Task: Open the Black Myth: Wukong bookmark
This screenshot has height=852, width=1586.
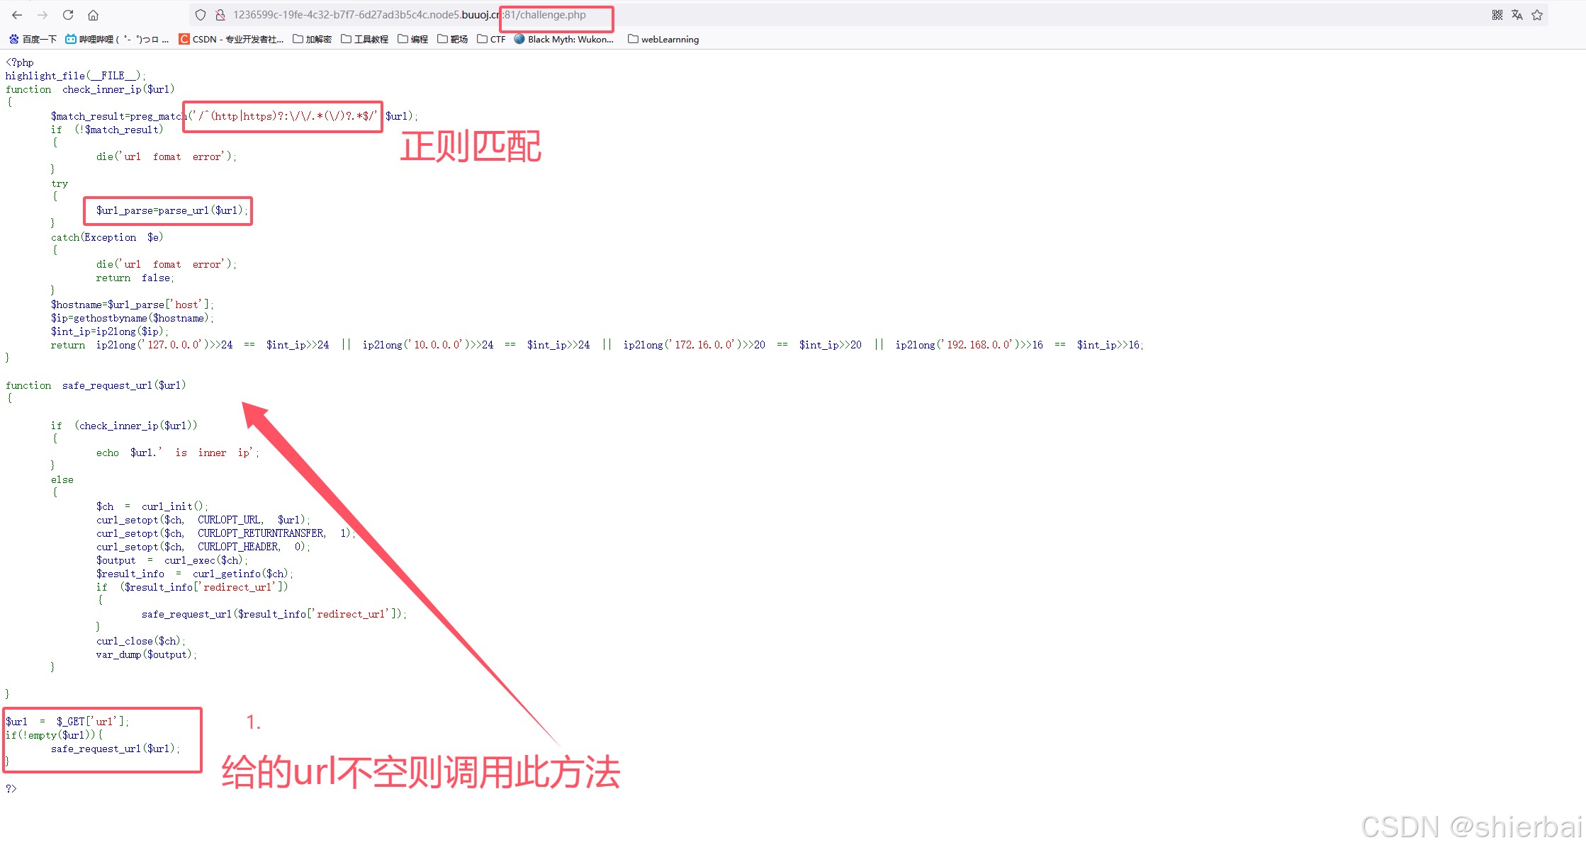Action: click(x=563, y=39)
